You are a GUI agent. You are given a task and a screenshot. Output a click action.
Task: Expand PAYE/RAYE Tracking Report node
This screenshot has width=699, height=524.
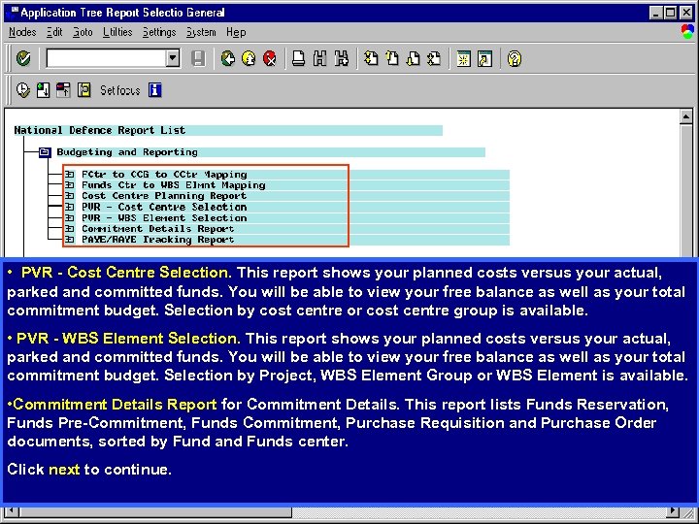tap(70, 240)
